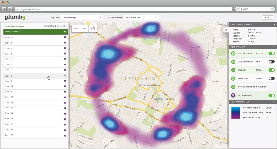Click the Total Entrances overlay icon
The height and width of the screenshot is (149, 277).
pos(233,54)
